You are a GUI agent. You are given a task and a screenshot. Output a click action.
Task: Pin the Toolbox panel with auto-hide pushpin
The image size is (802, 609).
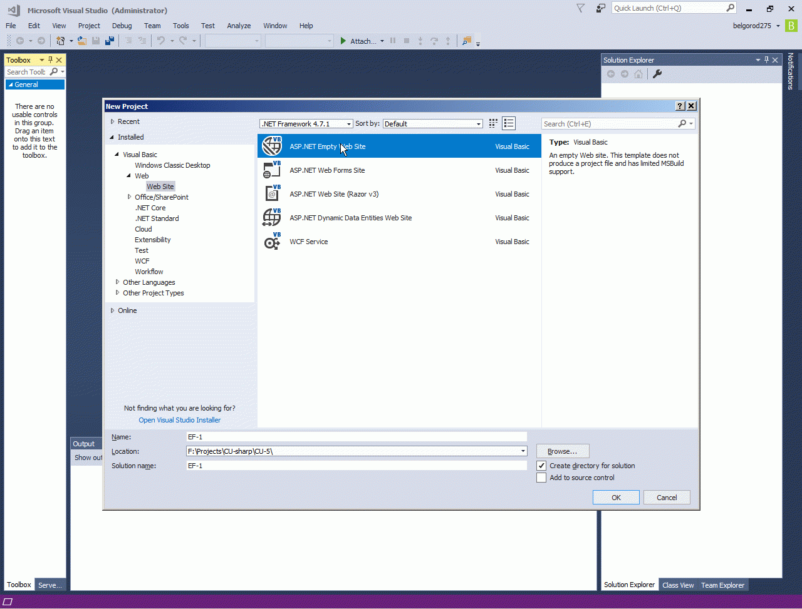[x=51, y=60]
